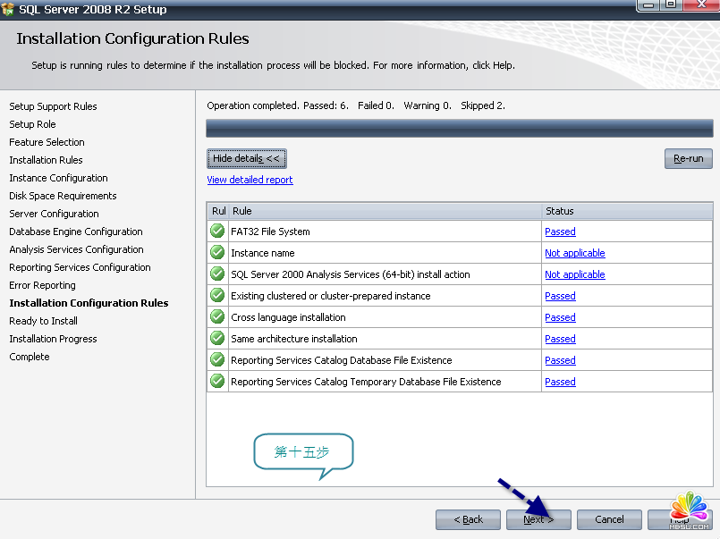
Task: Open Passed status link for FAT32 File System
Action: pos(560,232)
